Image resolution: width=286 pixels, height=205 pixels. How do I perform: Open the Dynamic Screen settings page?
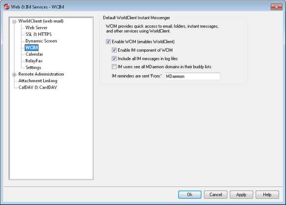41,41
